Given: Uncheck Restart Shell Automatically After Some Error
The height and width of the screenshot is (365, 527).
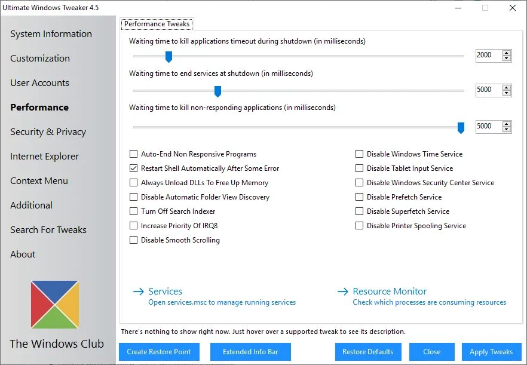Looking at the screenshot, I should 133,168.
